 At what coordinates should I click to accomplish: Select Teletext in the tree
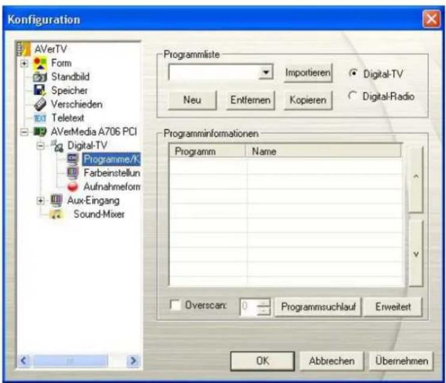[68, 118]
